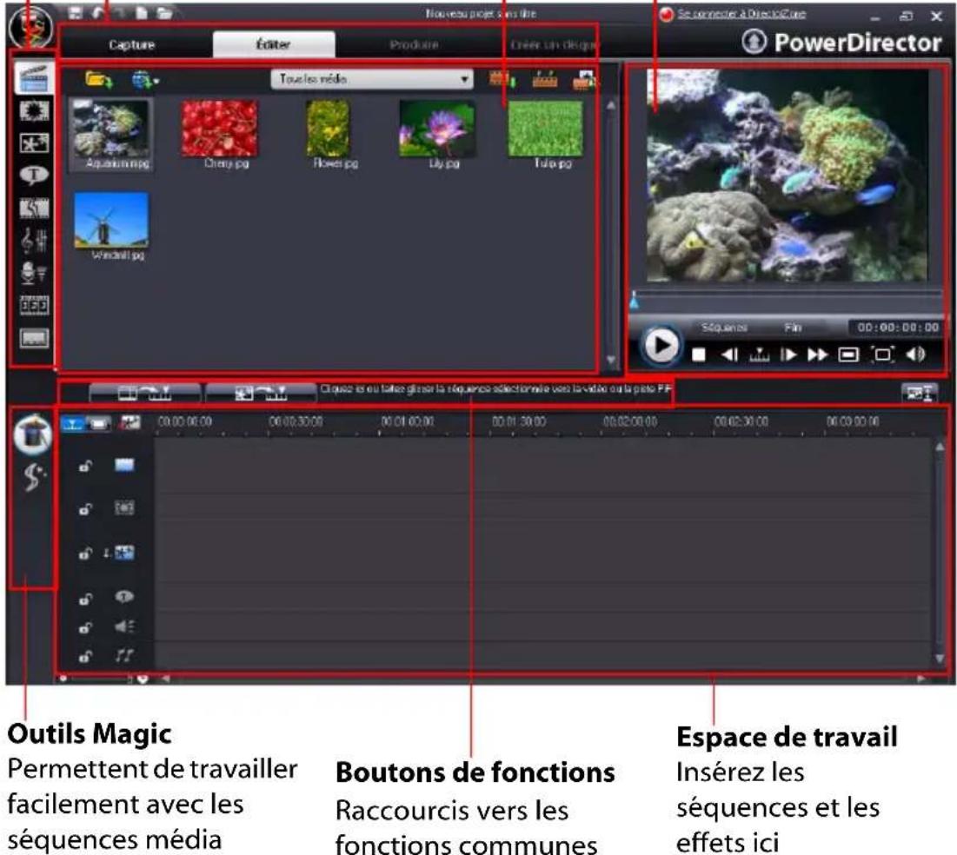Open the Title Room speech-bubble icon

pyautogui.click(x=34, y=176)
